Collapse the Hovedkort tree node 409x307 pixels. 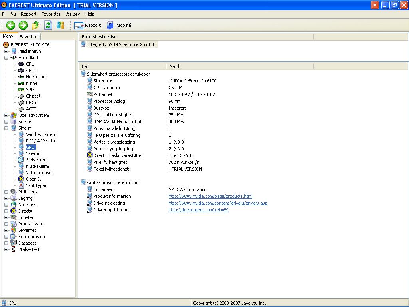tap(6, 58)
